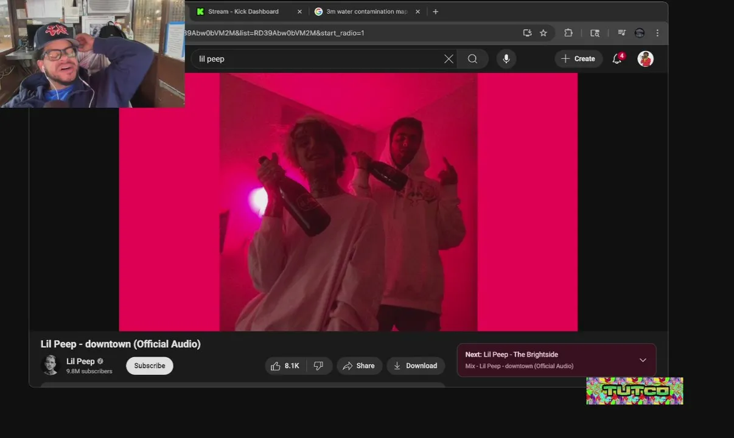The image size is (734, 438).
Task: Open Lil Peep channel name link
Action: pos(80,361)
